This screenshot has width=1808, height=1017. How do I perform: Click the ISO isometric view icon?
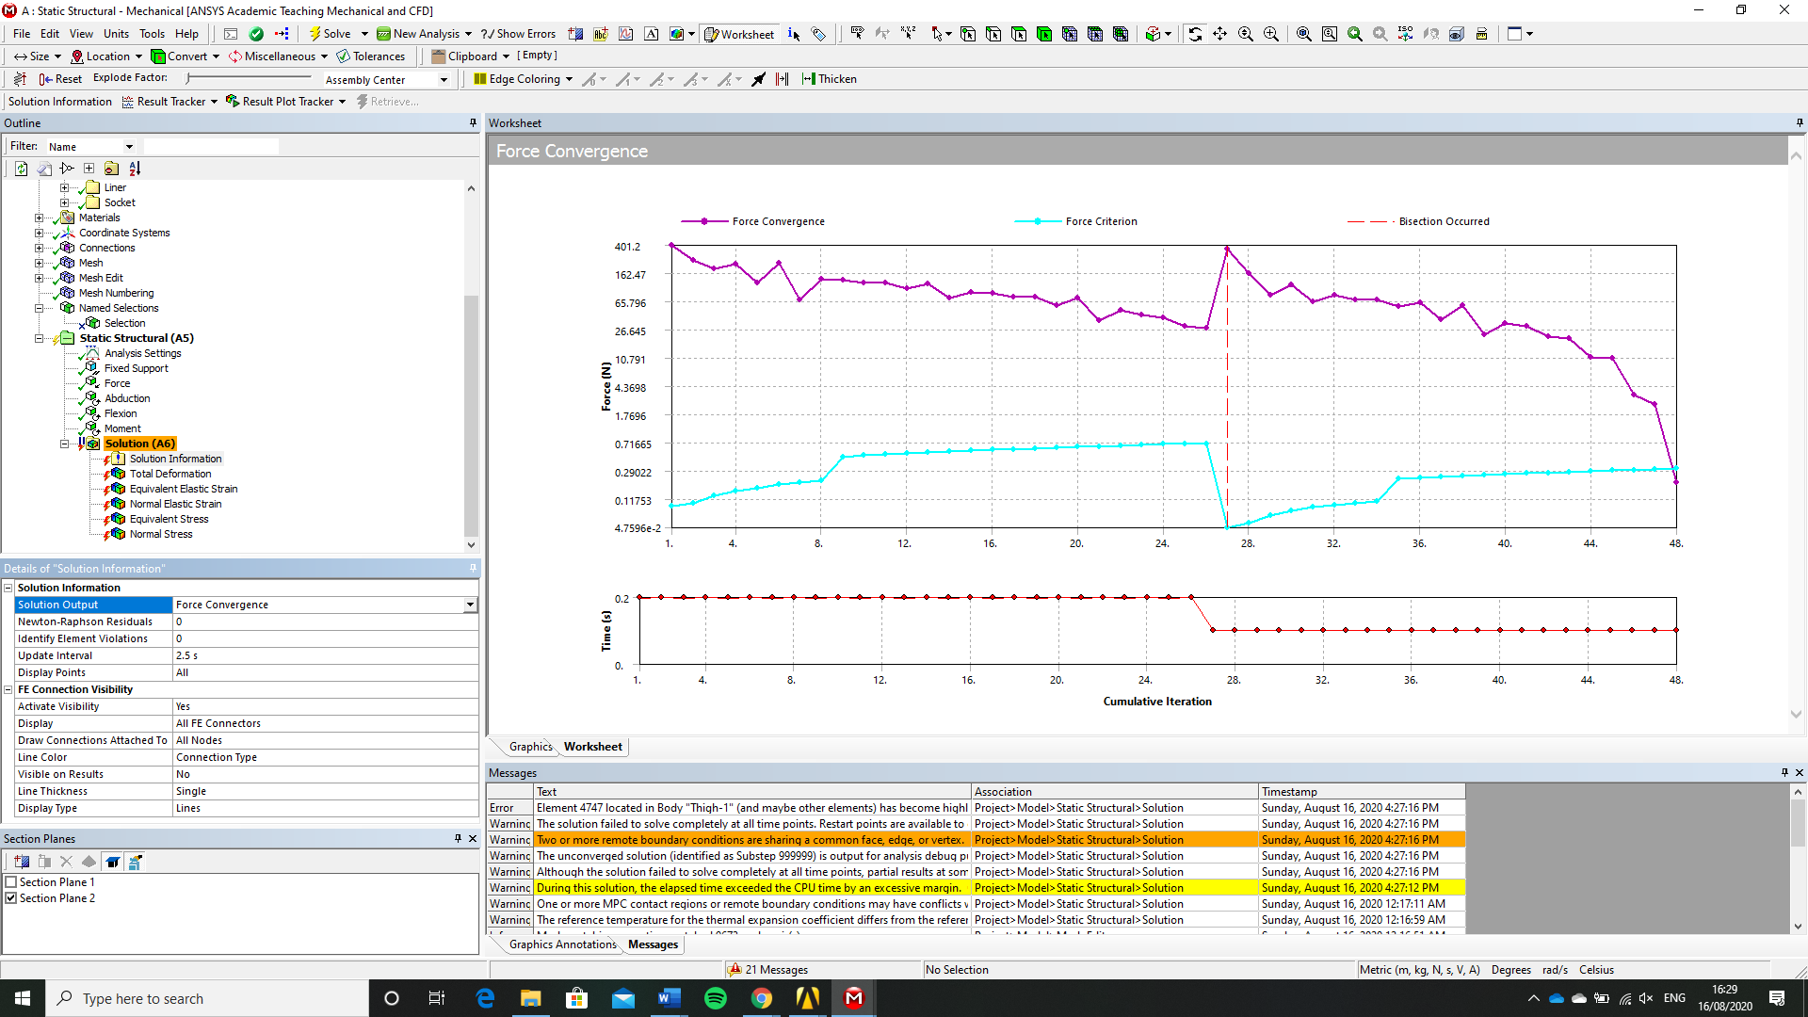1405,34
